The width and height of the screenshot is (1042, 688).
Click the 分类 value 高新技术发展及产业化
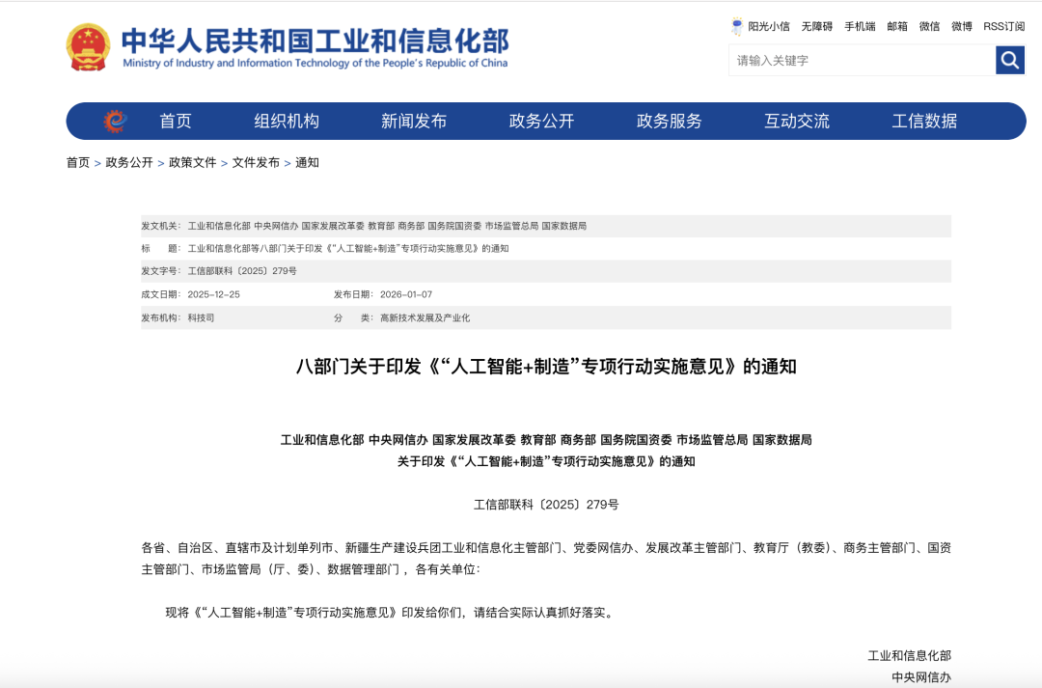[x=425, y=317]
